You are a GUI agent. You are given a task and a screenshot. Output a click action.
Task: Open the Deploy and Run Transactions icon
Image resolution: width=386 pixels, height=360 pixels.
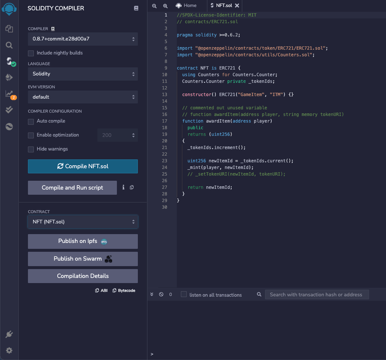[x=9, y=77]
